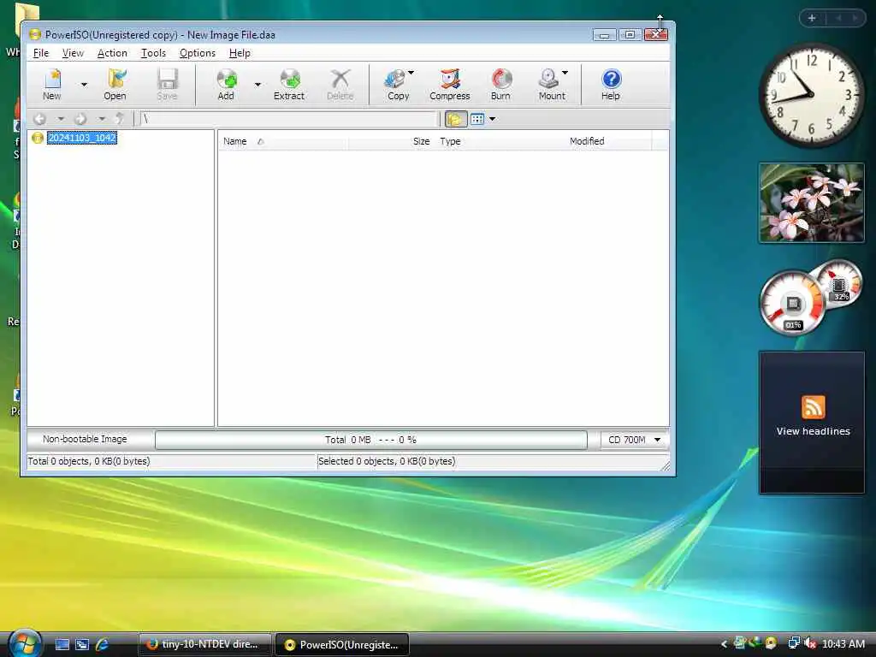Open the dropdown arrow next to New
Screen dimensions: 876x657
[84, 85]
